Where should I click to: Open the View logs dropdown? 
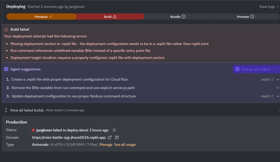(269, 7)
